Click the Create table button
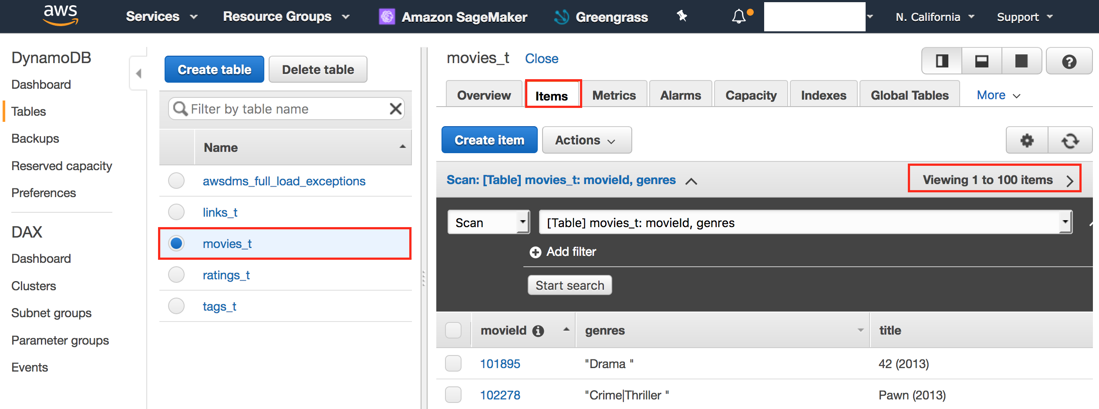This screenshot has width=1099, height=409. [214, 69]
